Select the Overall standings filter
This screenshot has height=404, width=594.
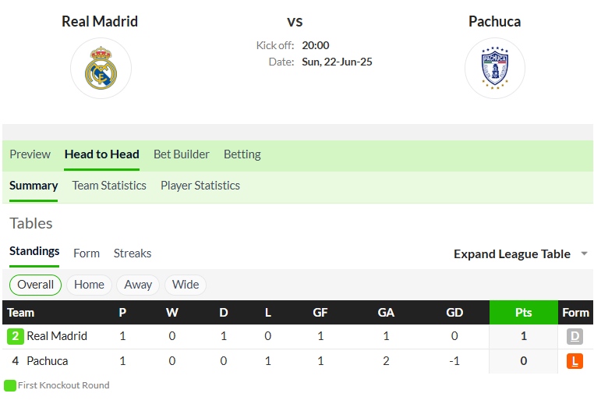pyautogui.click(x=35, y=285)
